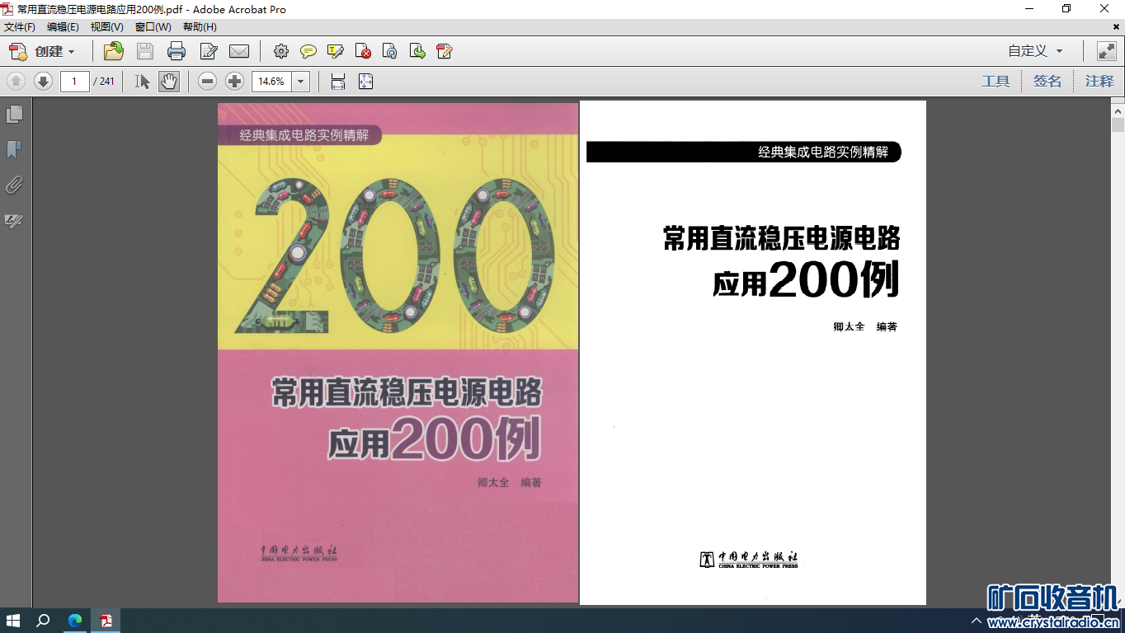Open the 编辑(E) menu

pyautogui.click(x=63, y=27)
